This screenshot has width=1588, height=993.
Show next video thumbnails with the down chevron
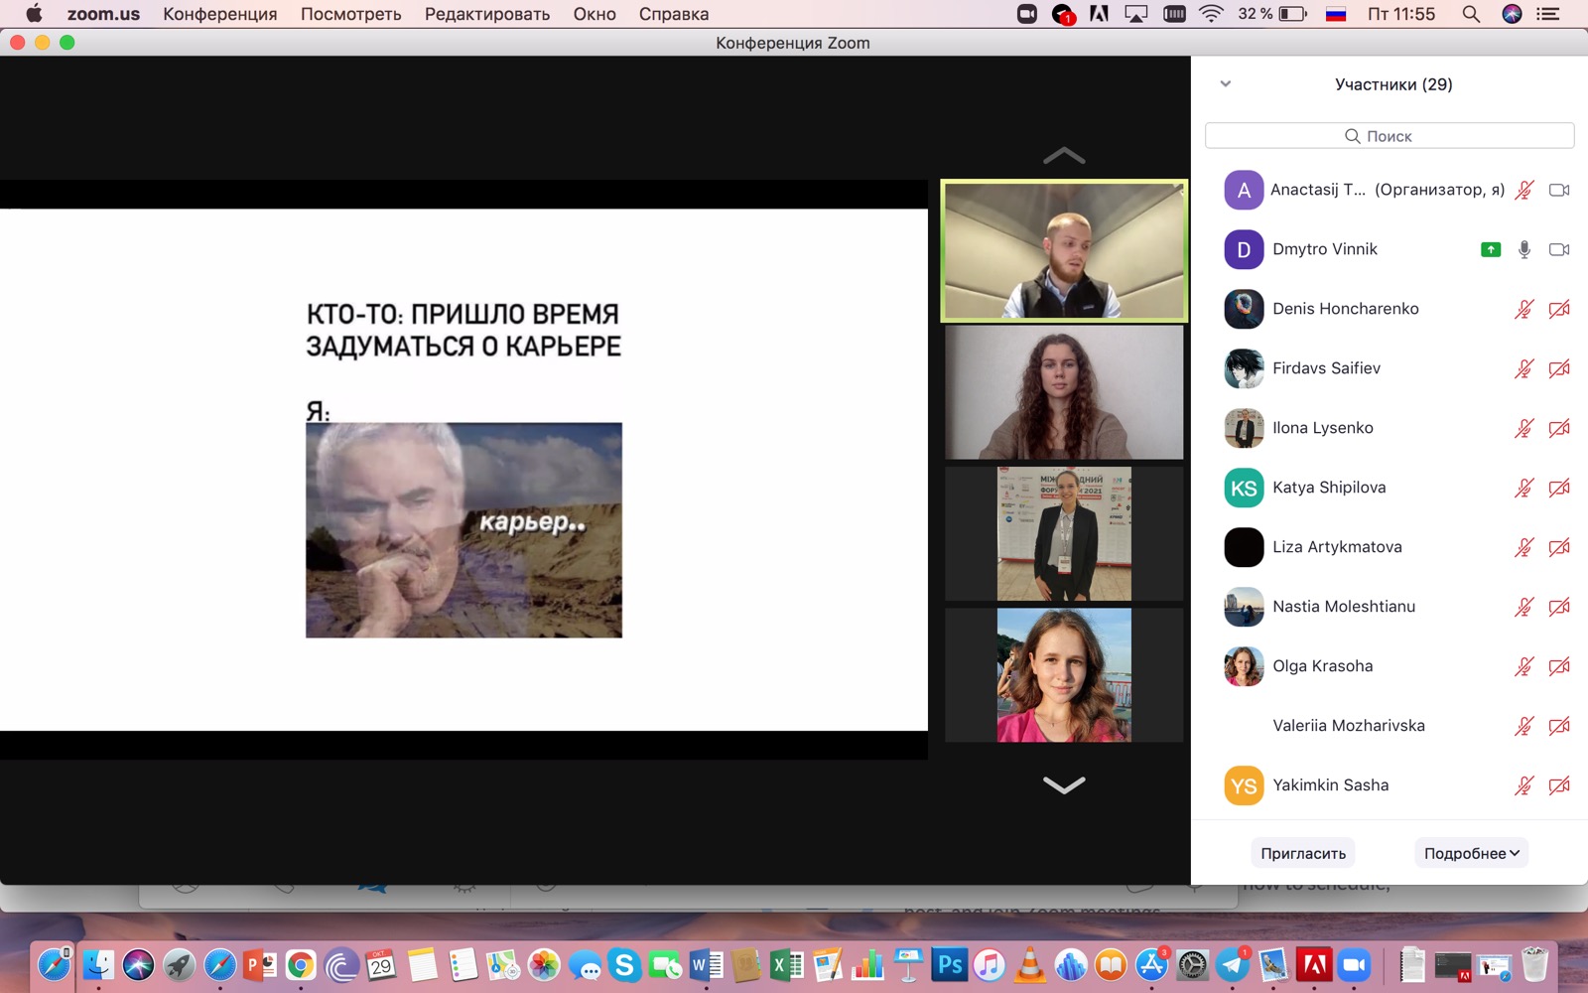coord(1064,785)
